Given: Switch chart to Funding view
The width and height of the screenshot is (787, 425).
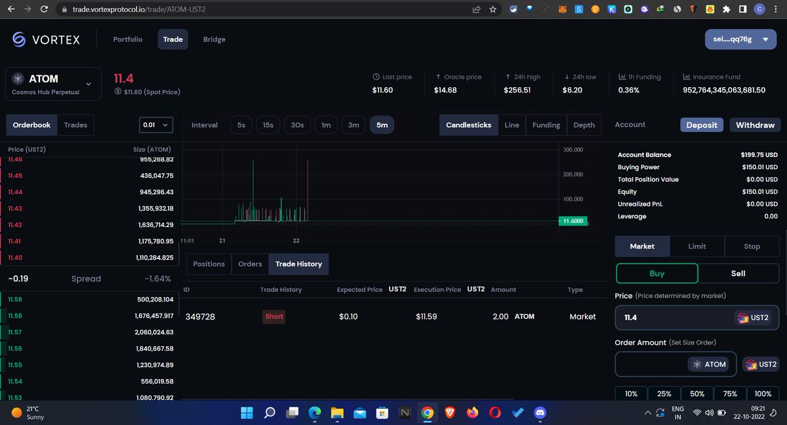Looking at the screenshot, I should pos(546,125).
